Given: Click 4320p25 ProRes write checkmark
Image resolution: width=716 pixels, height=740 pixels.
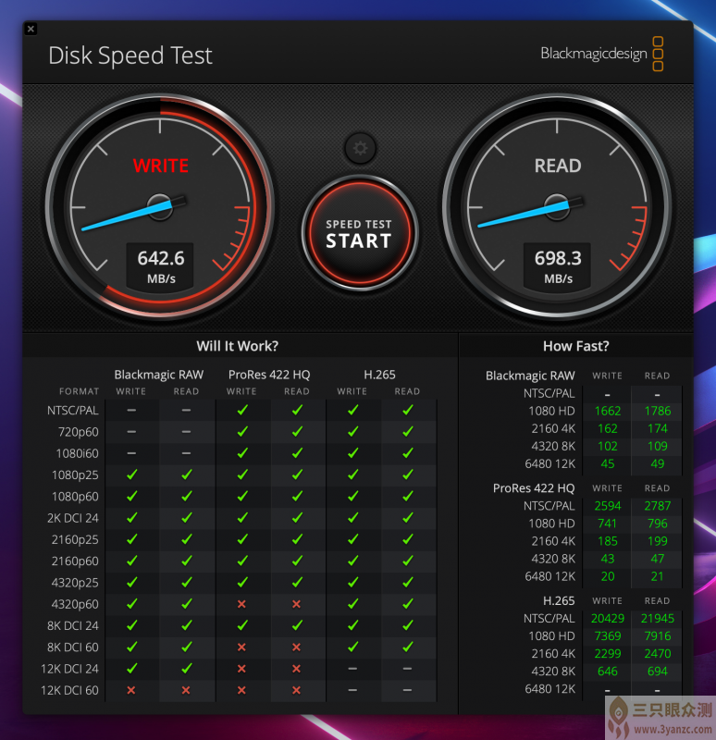Looking at the screenshot, I should (x=242, y=583).
